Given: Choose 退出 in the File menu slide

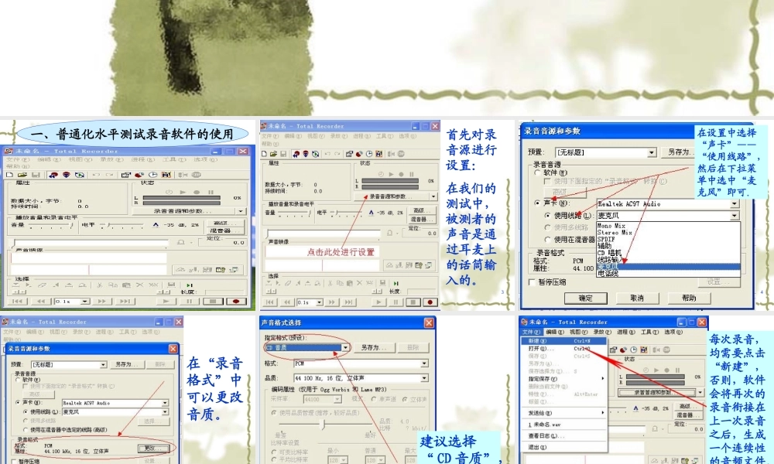Looking at the screenshot, I should [563, 447].
